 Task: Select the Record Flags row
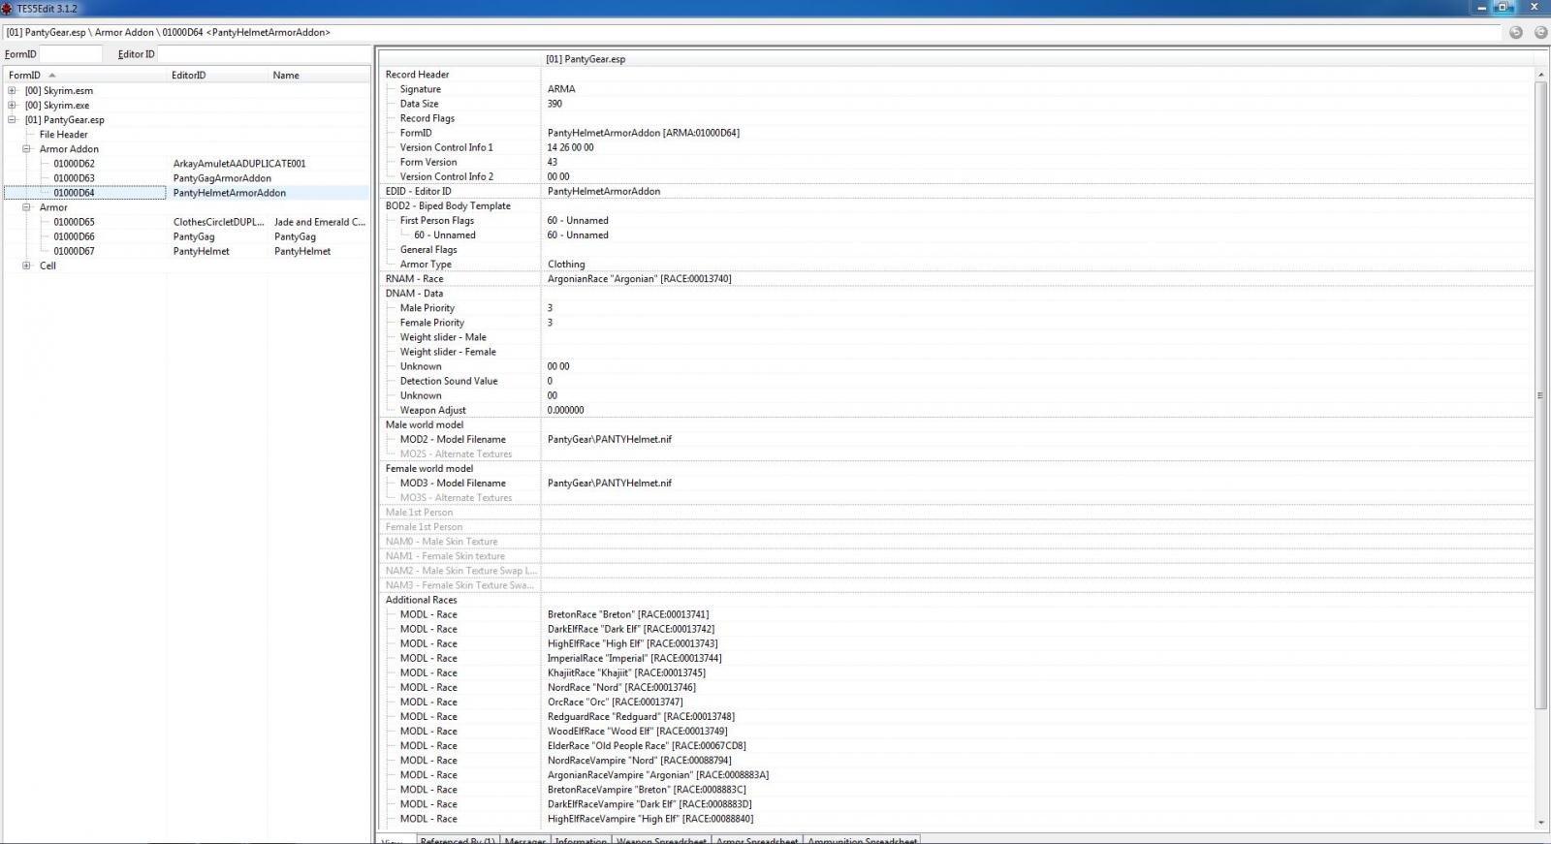(x=955, y=118)
